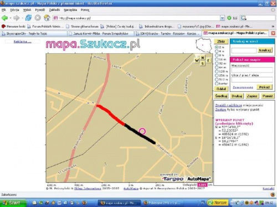277x207 pixels.
Task: Expand the bookmarks toolbar overflow chevron
Action: click(x=273, y=27)
